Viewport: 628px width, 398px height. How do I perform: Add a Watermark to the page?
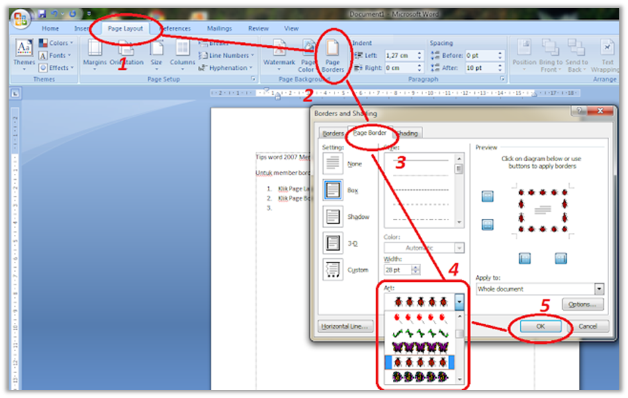(279, 54)
